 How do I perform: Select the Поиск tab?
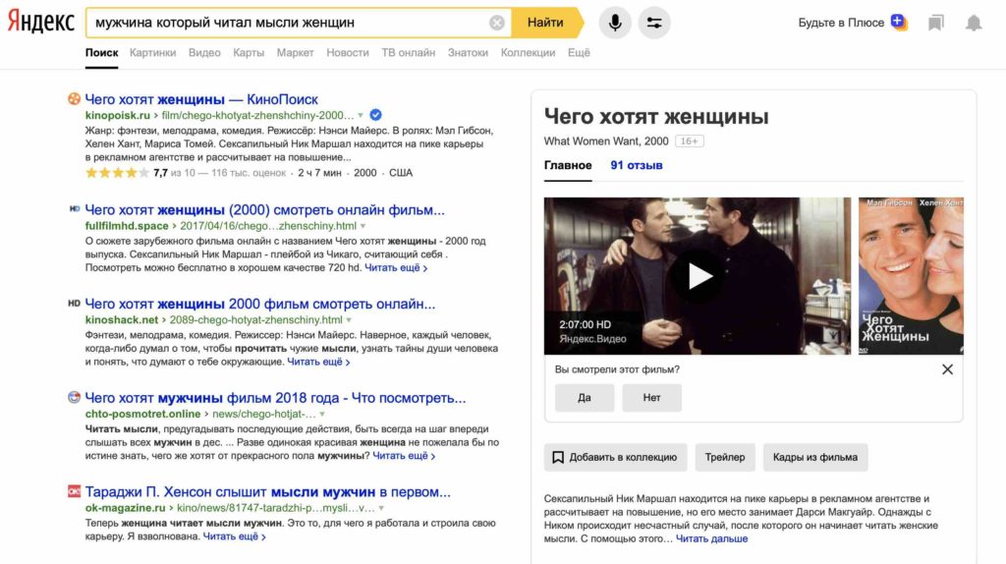[101, 53]
